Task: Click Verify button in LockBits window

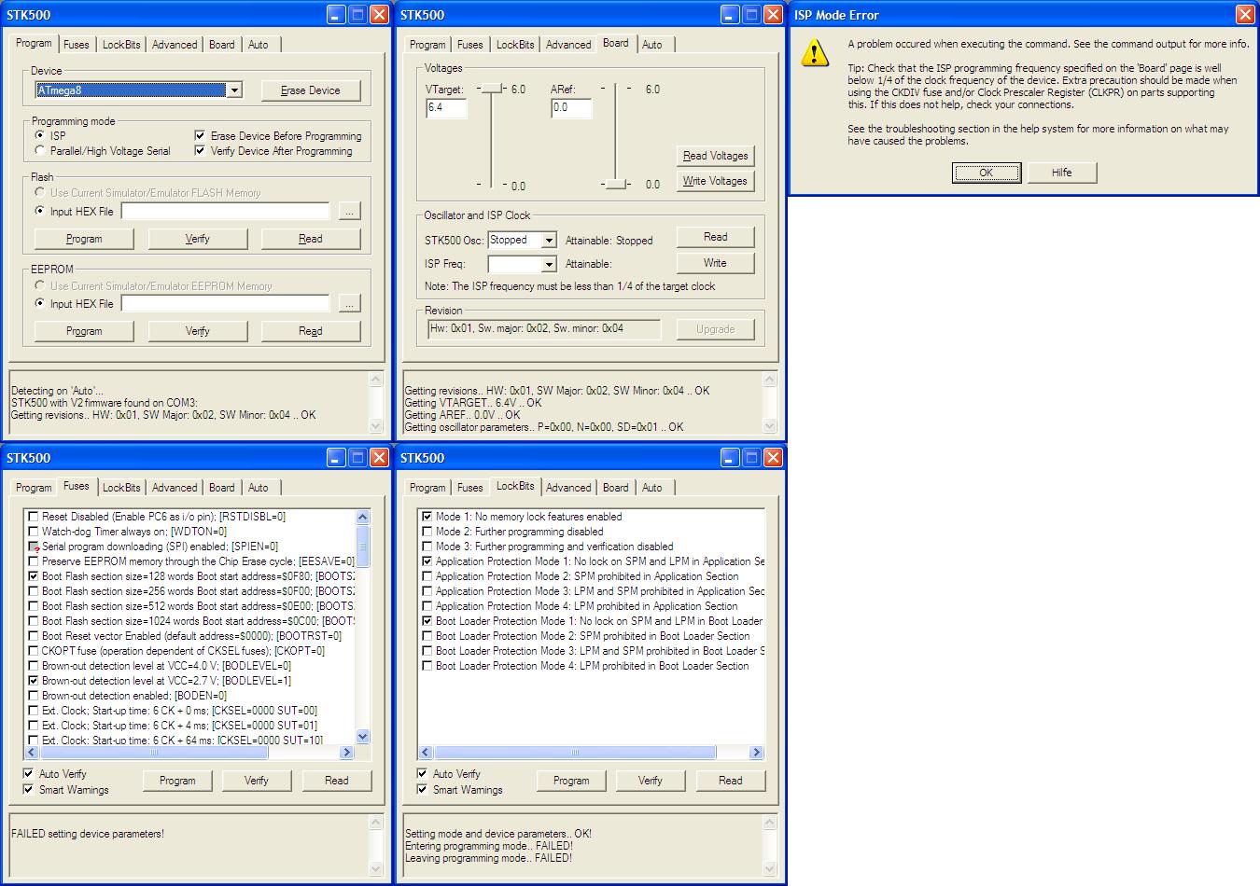Action: pyautogui.click(x=651, y=781)
